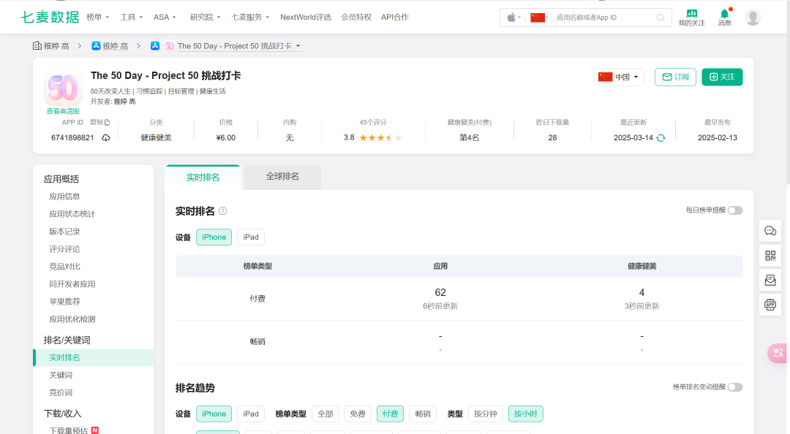
Task: Open 会员特权 menu item
Action: click(356, 17)
